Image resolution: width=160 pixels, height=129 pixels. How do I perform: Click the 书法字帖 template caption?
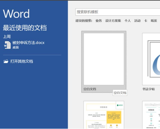(148, 89)
